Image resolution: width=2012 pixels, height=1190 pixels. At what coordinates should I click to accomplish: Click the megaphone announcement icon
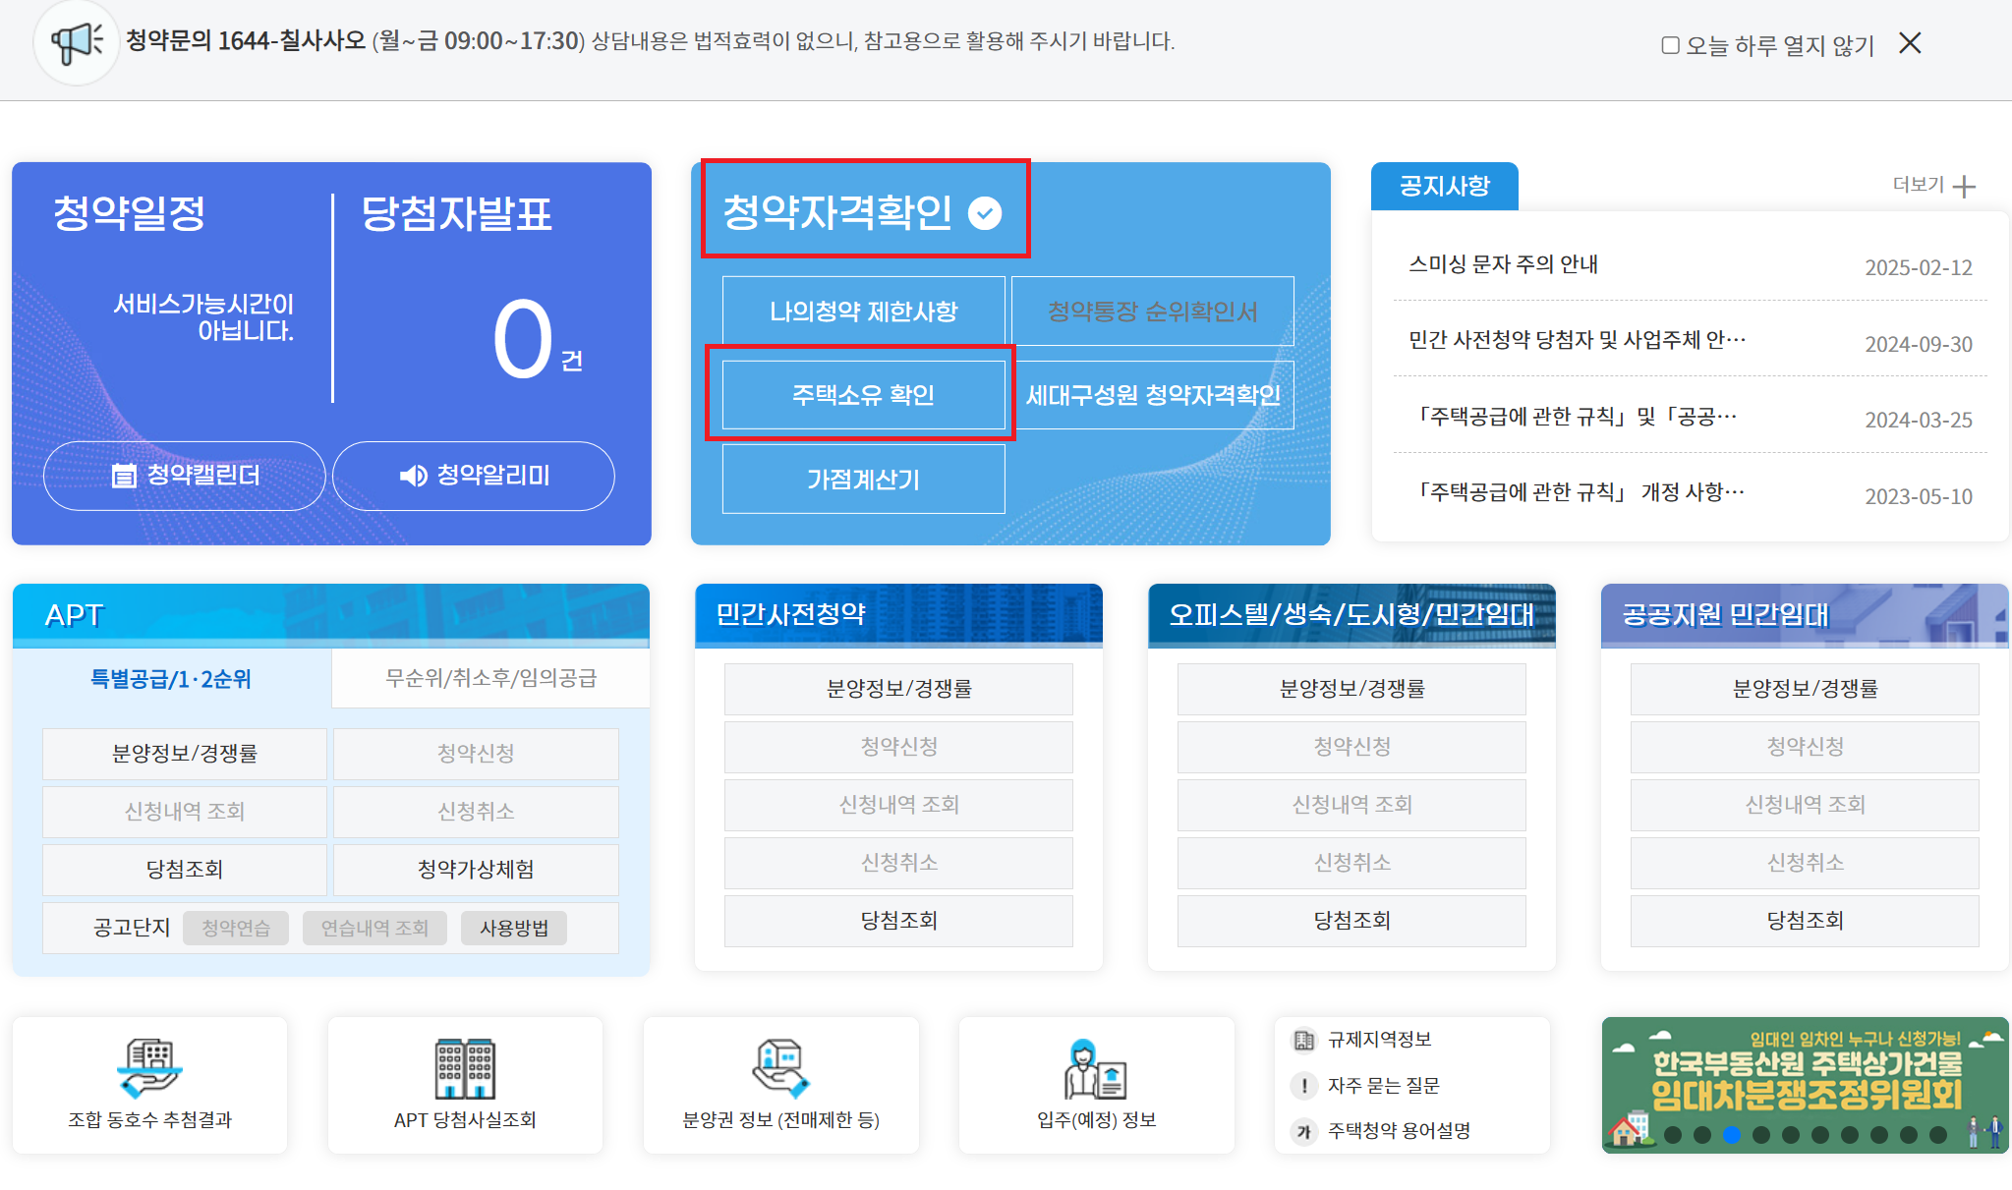pyautogui.click(x=77, y=41)
